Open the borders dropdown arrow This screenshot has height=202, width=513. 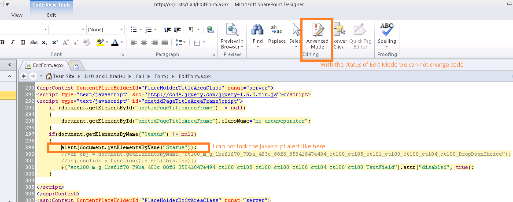pyautogui.click(x=204, y=42)
